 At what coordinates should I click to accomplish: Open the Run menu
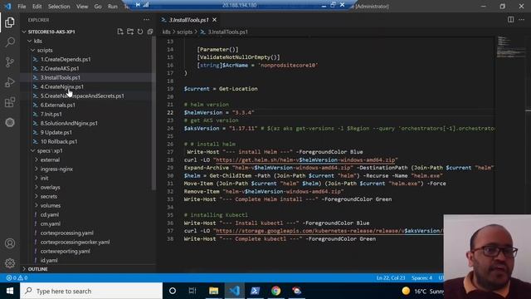point(113,7)
